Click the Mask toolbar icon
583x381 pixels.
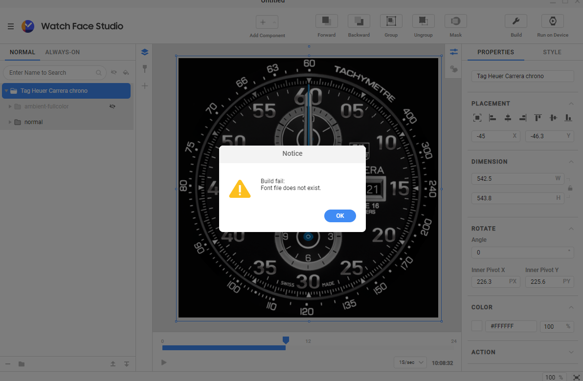455,21
